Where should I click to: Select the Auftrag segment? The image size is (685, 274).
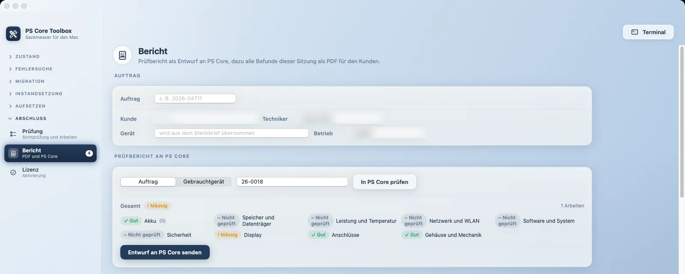click(x=148, y=182)
